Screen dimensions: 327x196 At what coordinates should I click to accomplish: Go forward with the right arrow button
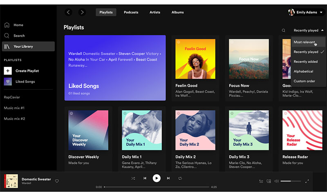pyautogui.click(x=82, y=12)
